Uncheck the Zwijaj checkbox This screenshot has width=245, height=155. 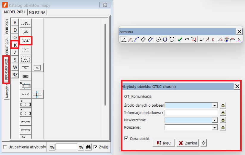[96, 147]
